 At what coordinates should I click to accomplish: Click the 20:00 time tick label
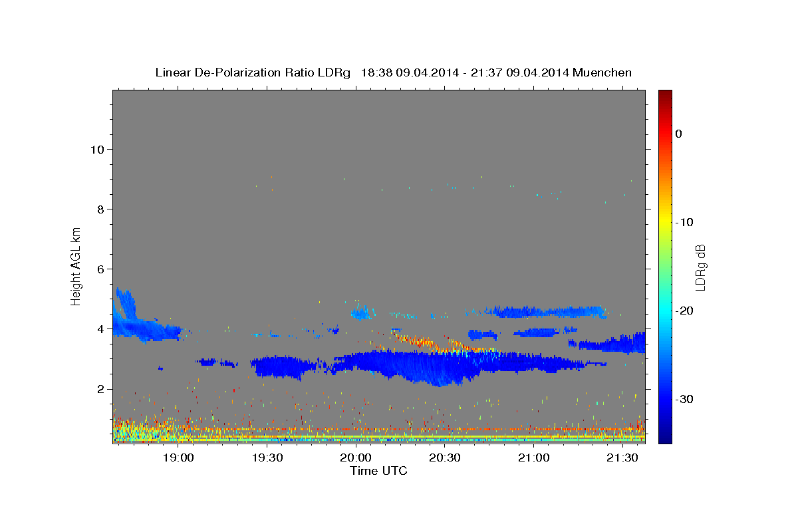356,458
